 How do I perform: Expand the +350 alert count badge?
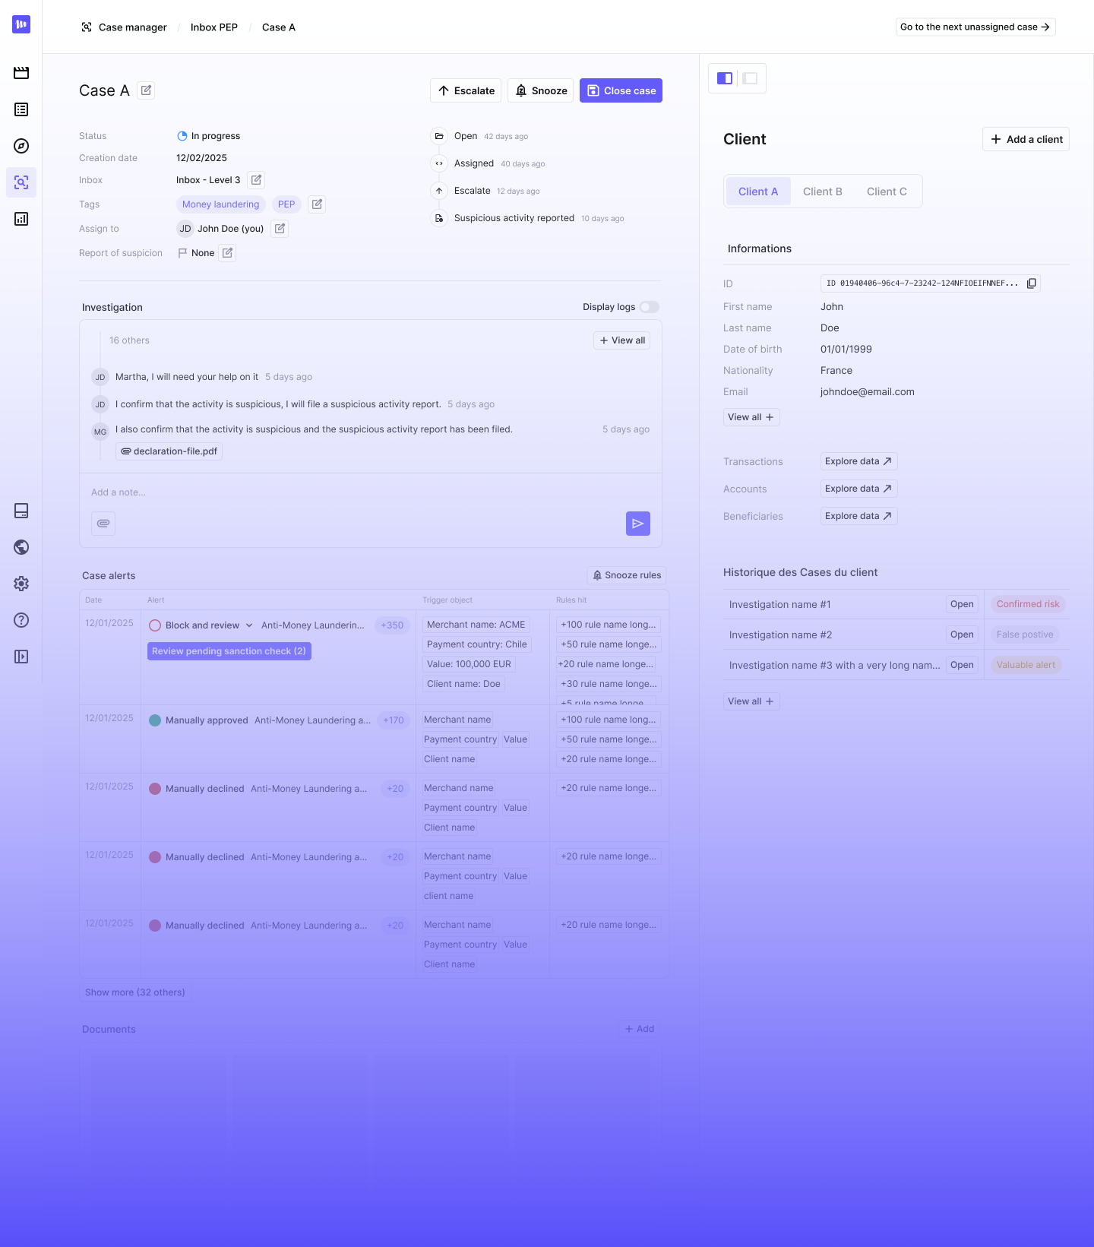tap(392, 625)
